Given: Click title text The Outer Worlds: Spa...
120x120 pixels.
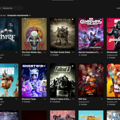Looking at the screenshot, I should pyautogui.click(x=32, y=52).
